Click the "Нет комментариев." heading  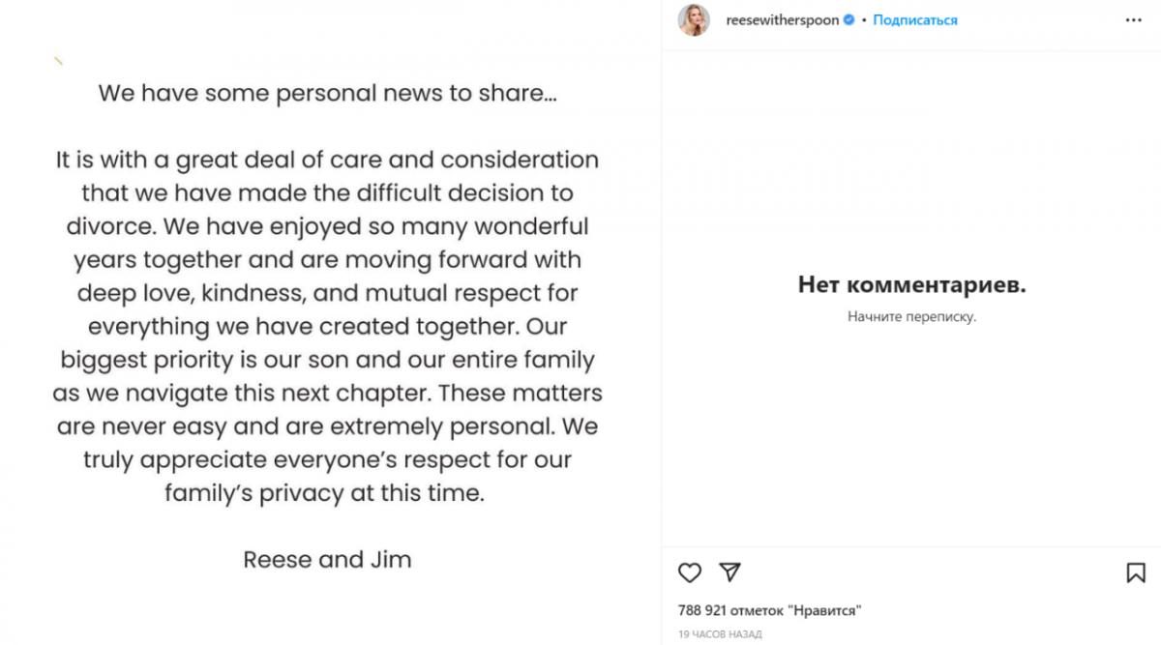coord(911,285)
